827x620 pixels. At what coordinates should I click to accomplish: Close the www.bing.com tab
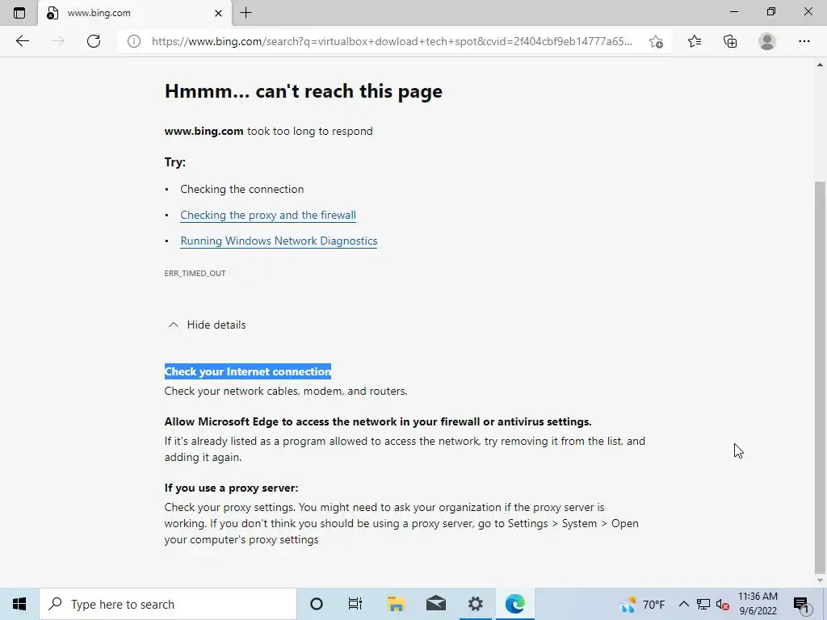pyautogui.click(x=218, y=13)
